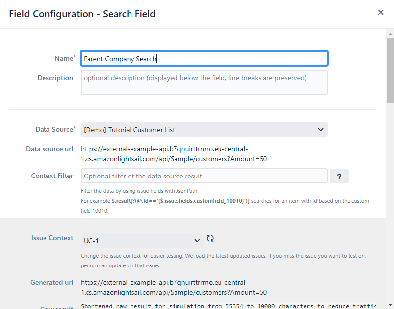The image size is (394, 309).
Task: Click the scrollbar down arrow
Action: (x=390, y=305)
